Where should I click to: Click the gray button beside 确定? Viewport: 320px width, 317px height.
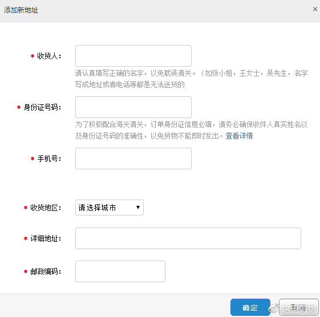[299, 307]
